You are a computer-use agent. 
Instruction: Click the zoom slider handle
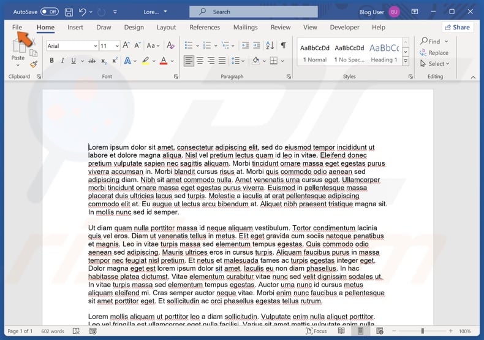422,331
